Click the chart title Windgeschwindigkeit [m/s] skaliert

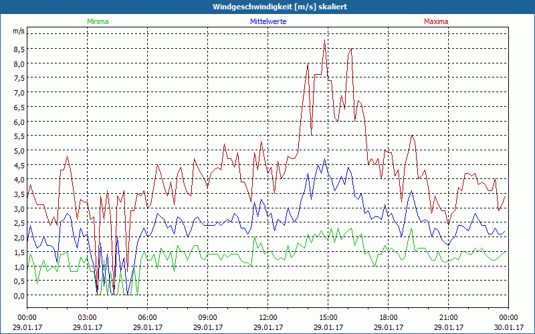tap(280, 7)
